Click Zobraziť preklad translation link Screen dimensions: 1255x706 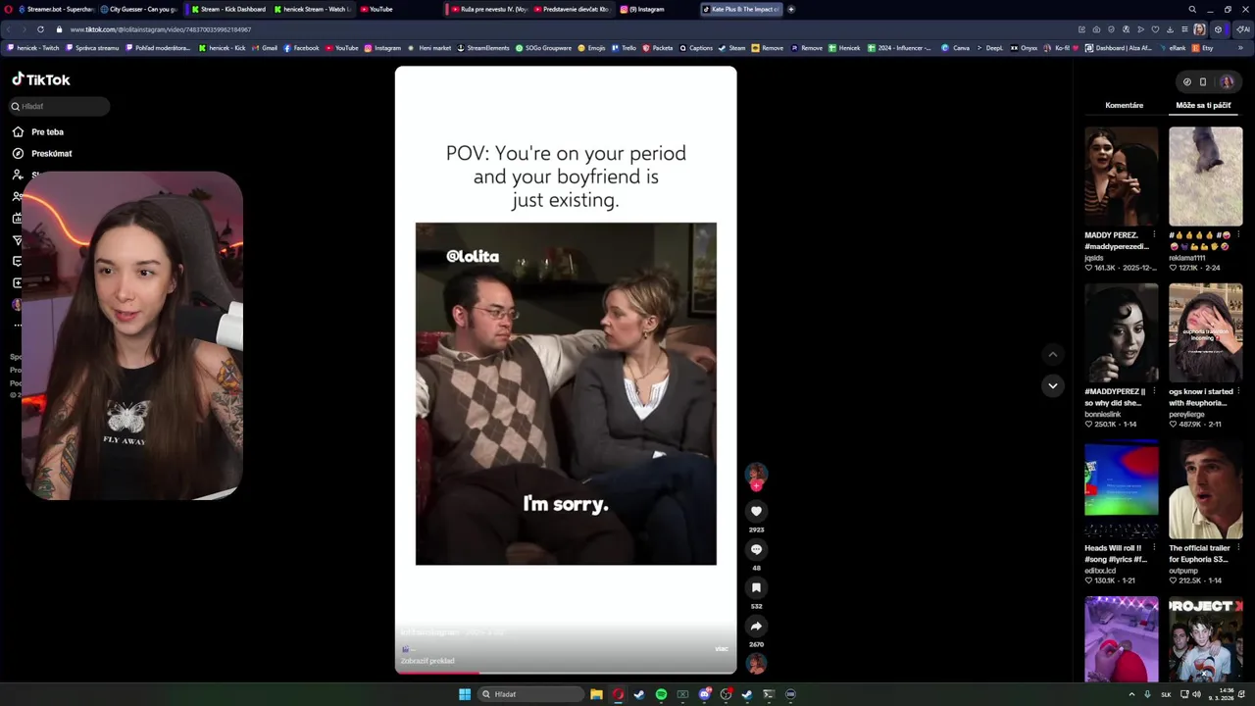427,661
